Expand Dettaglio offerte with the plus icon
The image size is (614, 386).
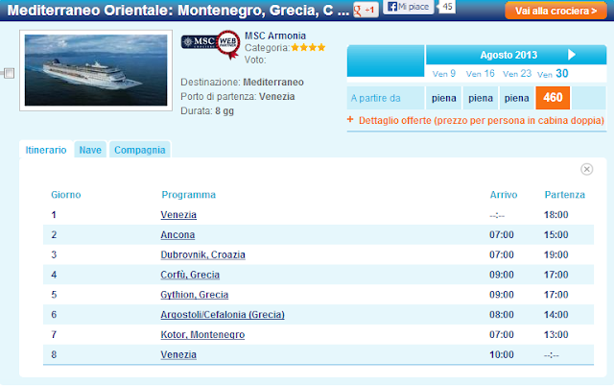click(x=350, y=119)
